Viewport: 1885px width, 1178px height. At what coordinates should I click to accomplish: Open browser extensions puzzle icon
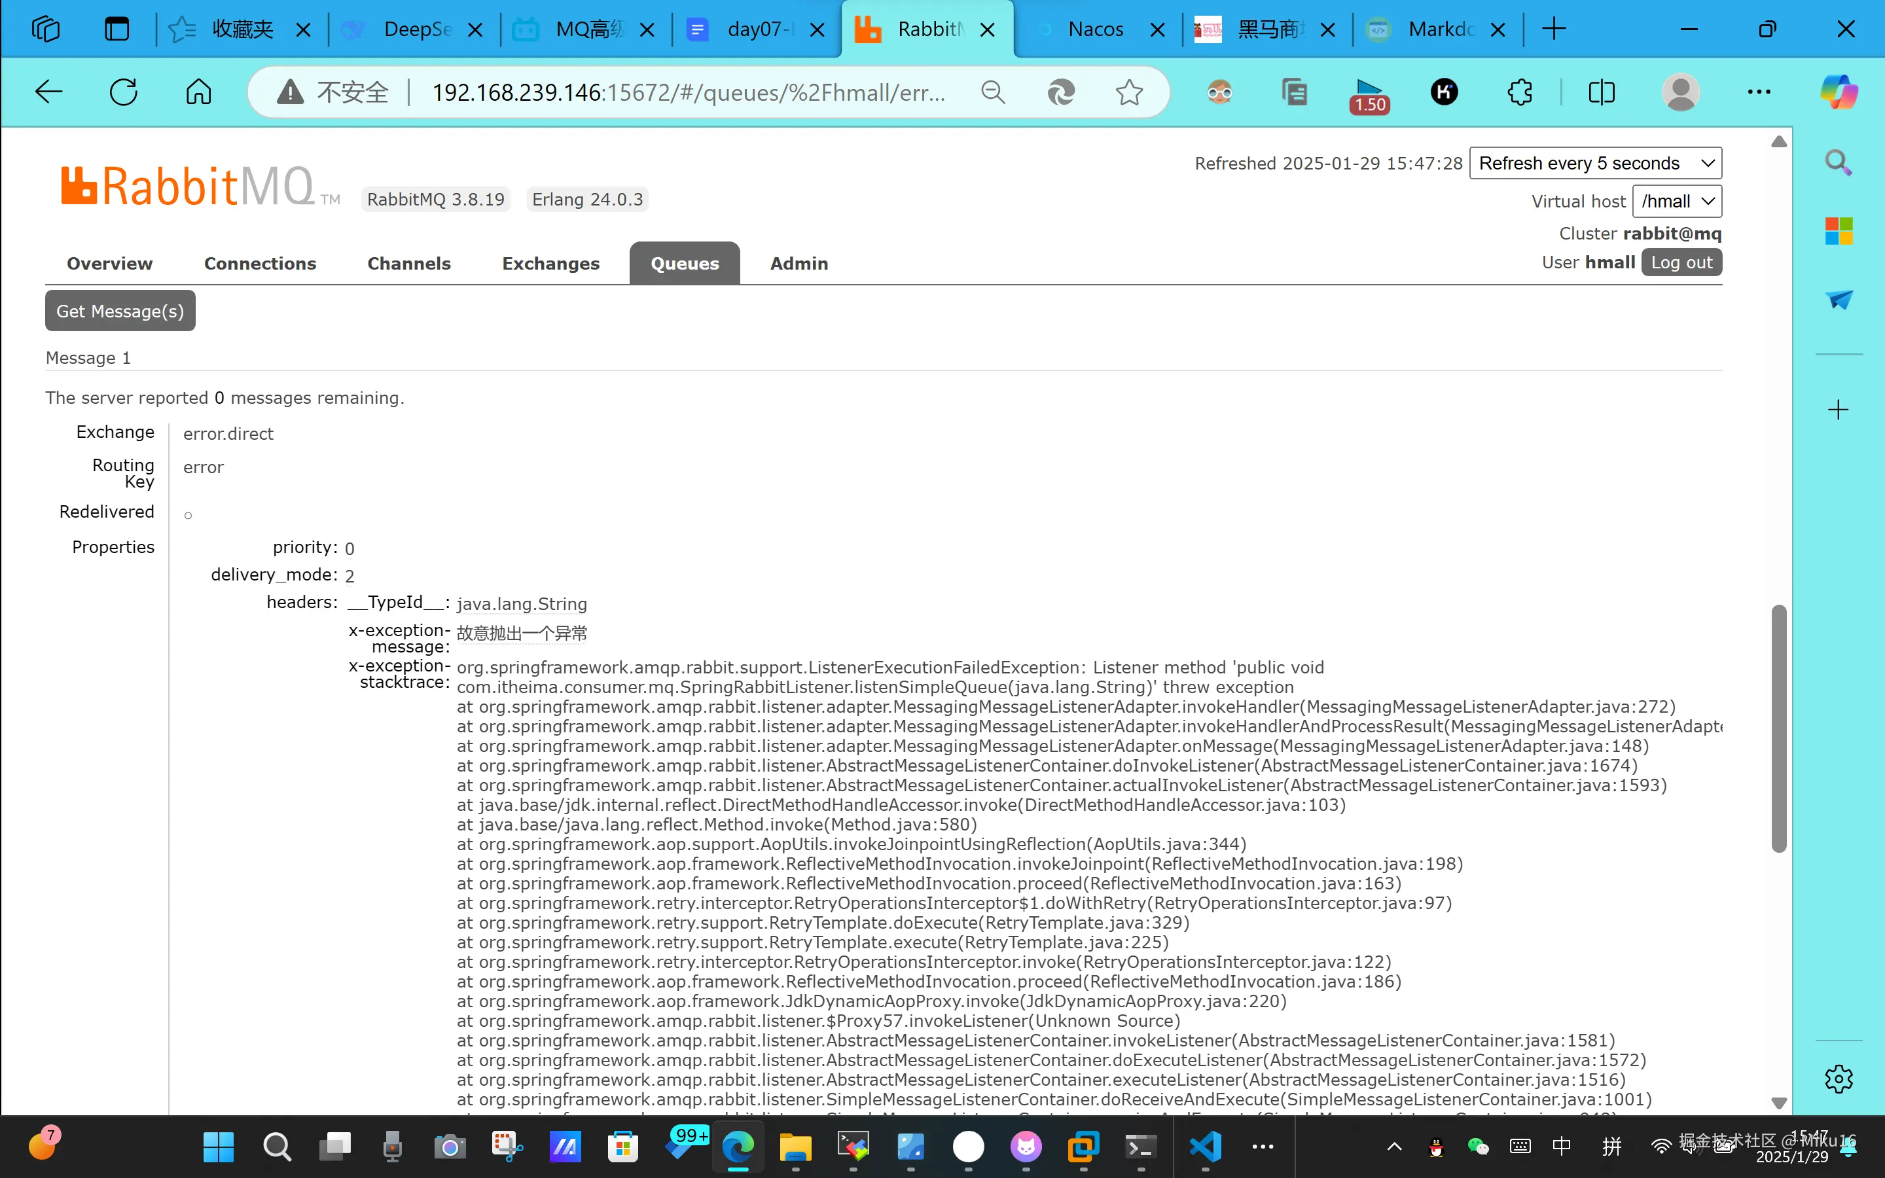tap(1519, 92)
